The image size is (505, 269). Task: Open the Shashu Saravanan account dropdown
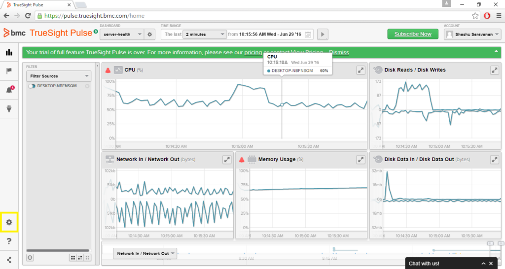472,34
